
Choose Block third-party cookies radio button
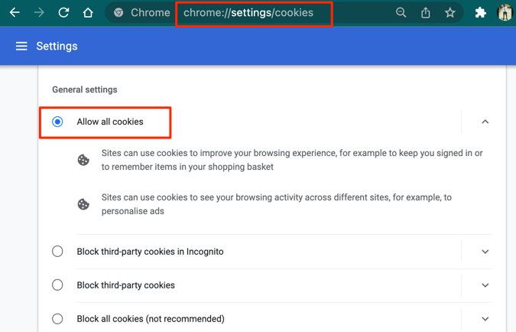point(57,285)
